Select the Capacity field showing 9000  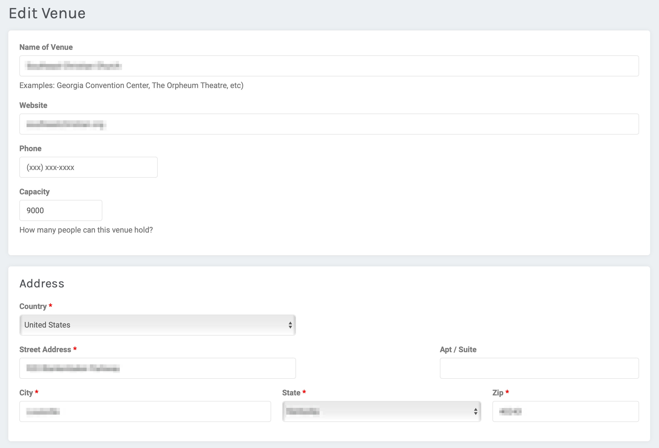61,210
